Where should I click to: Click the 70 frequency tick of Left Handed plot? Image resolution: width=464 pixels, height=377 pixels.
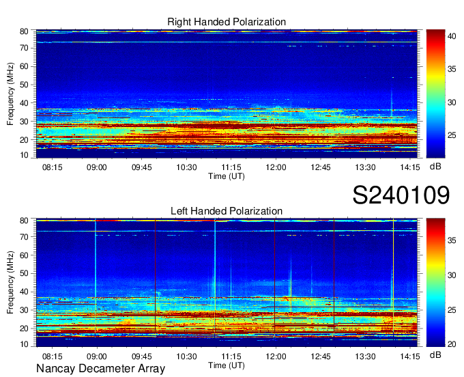pos(25,237)
